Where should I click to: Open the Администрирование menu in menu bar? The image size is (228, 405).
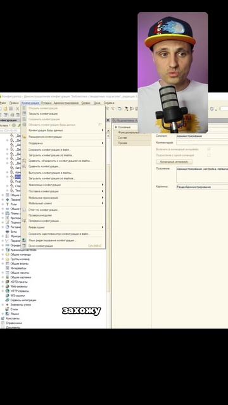coord(66,103)
